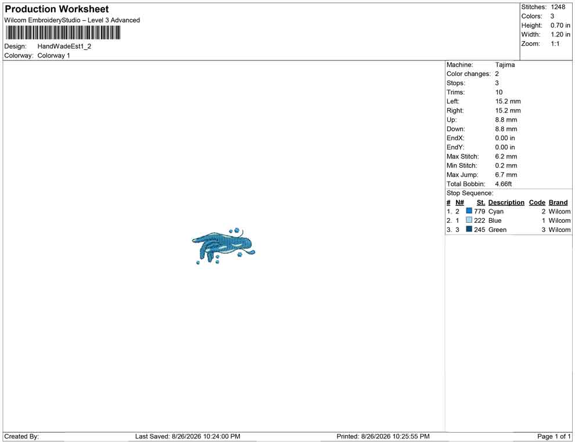Click the 'Code' column header
This screenshot has width=575, height=442.
click(x=537, y=202)
